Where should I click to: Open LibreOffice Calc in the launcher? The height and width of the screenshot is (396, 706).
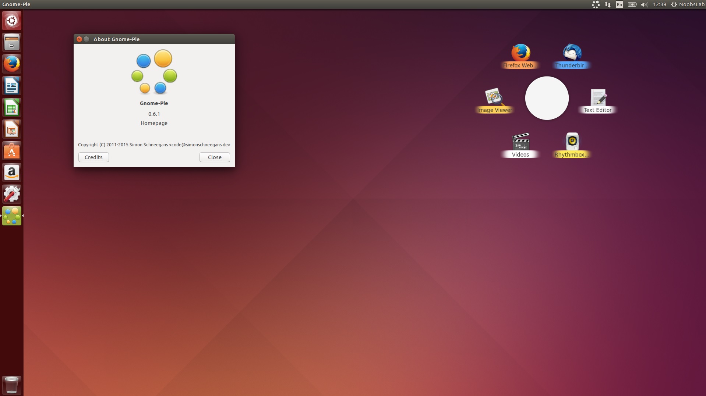pyautogui.click(x=12, y=107)
